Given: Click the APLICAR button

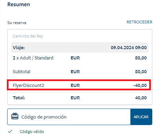Looking at the screenshot, I should [141, 117].
